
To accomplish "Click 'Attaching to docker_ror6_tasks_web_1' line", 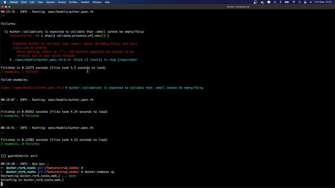I will click(x=32, y=180).
